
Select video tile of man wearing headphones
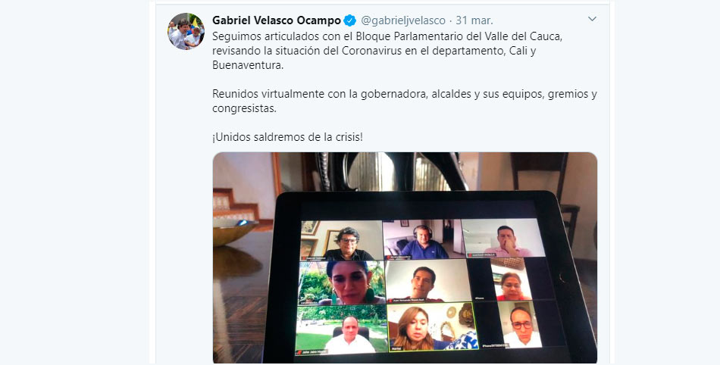422,240
